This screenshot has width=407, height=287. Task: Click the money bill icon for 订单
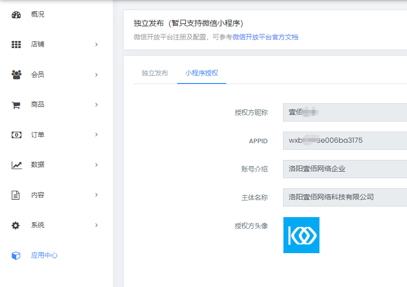(16, 135)
